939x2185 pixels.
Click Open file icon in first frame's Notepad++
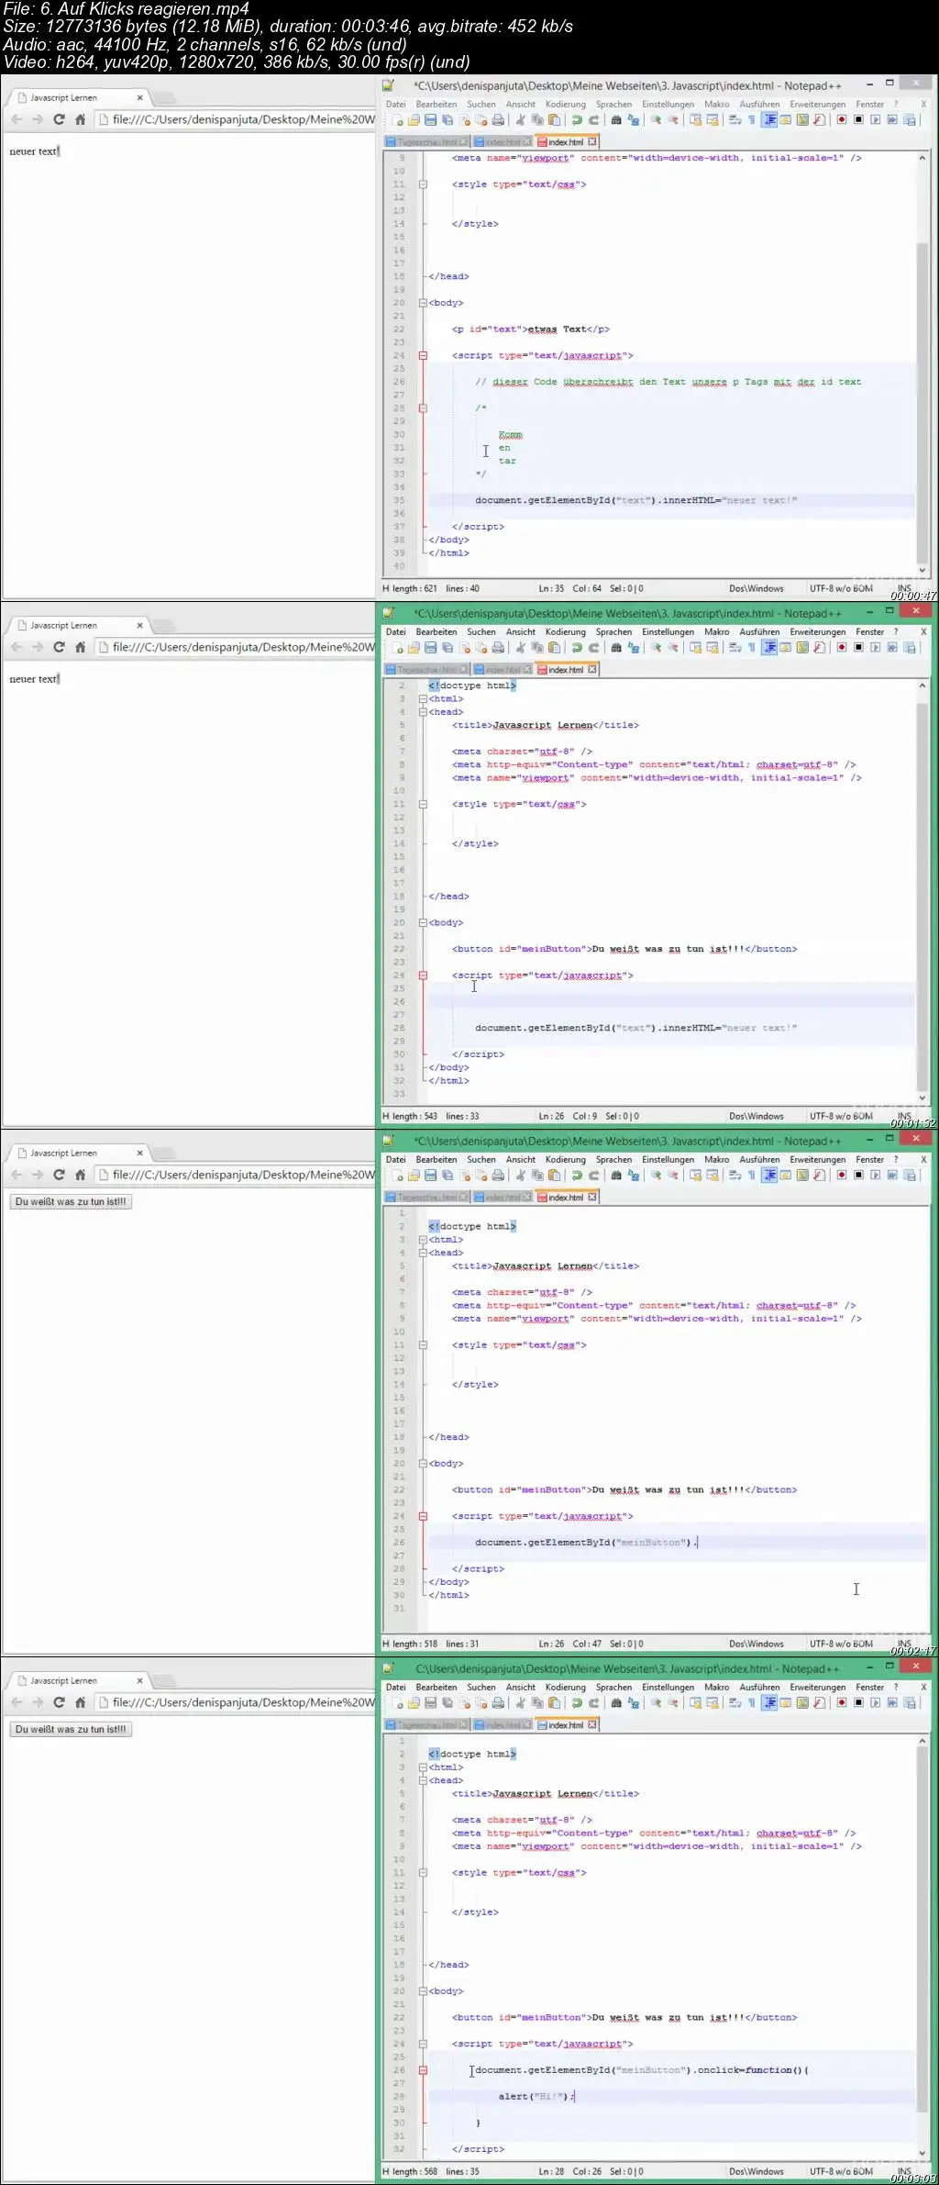414,120
